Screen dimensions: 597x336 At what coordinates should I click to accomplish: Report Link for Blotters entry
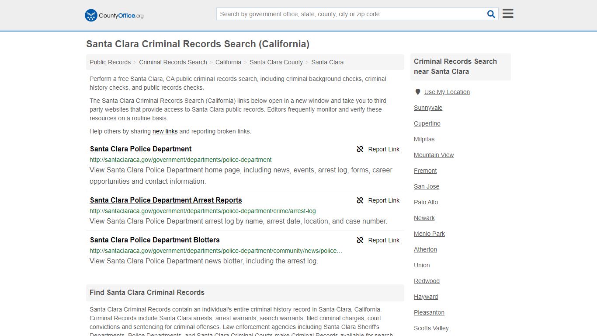pyautogui.click(x=378, y=240)
